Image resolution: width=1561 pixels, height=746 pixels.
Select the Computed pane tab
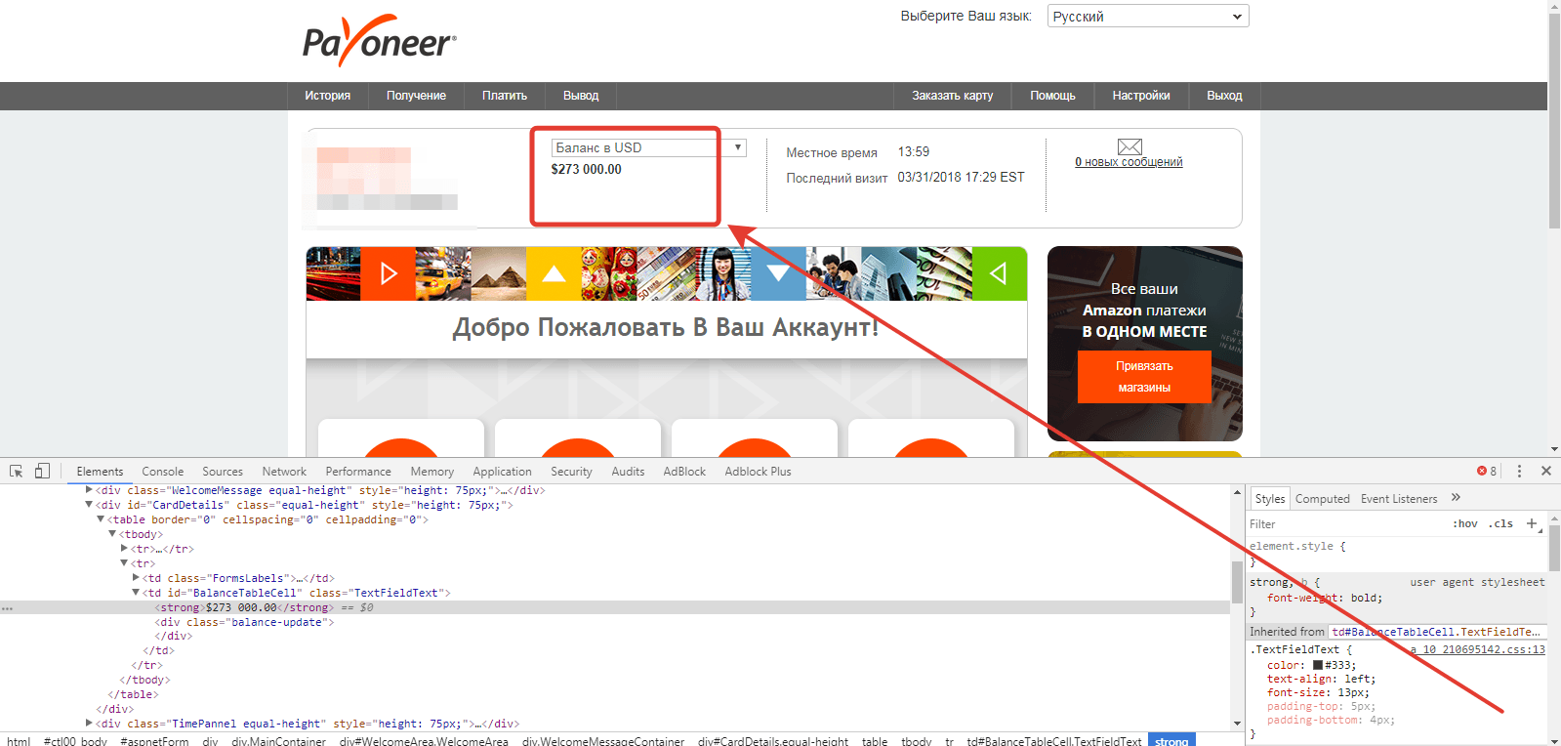(1323, 498)
